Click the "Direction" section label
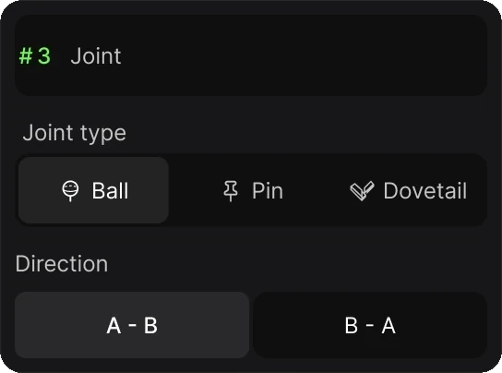The height and width of the screenshot is (373, 502). pyautogui.click(x=62, y=264)
